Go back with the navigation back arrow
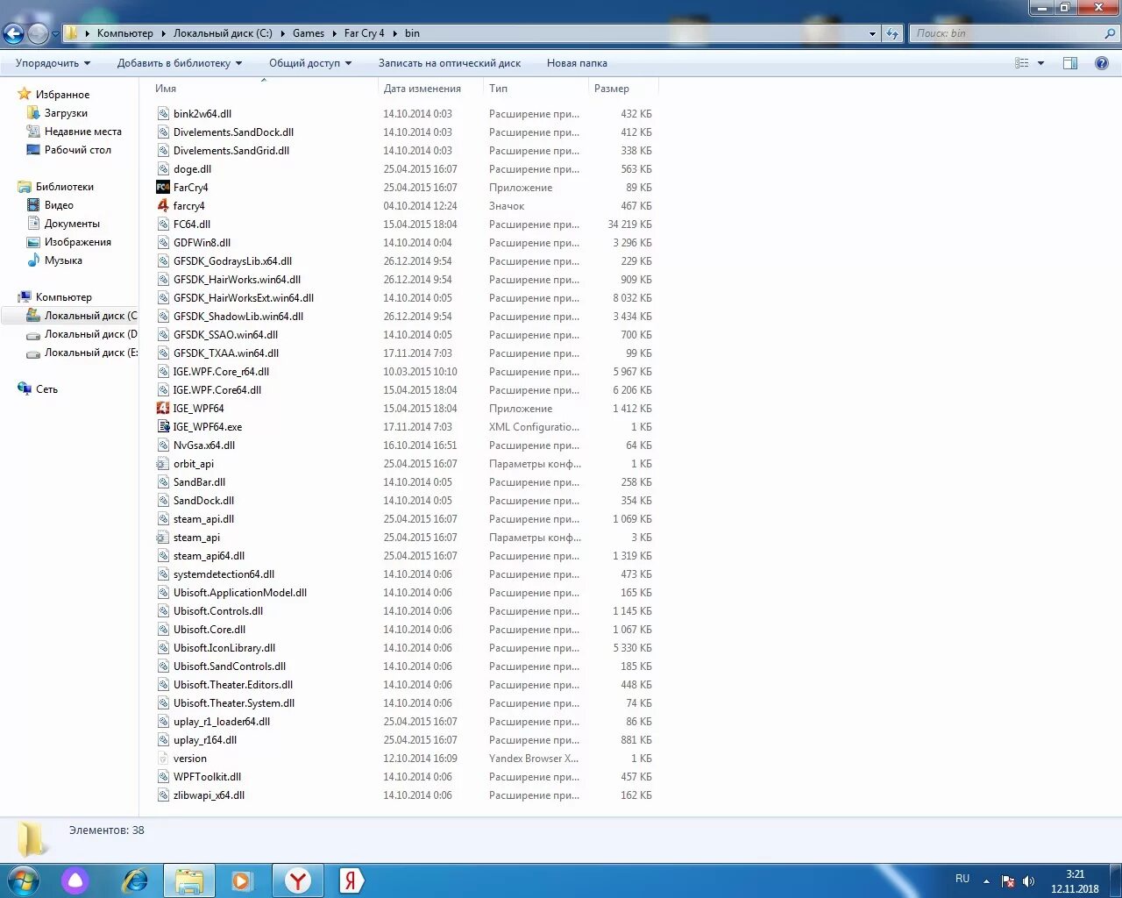 point(13,33)
